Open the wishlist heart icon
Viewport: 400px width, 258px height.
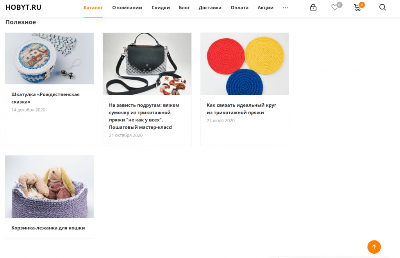335,7
